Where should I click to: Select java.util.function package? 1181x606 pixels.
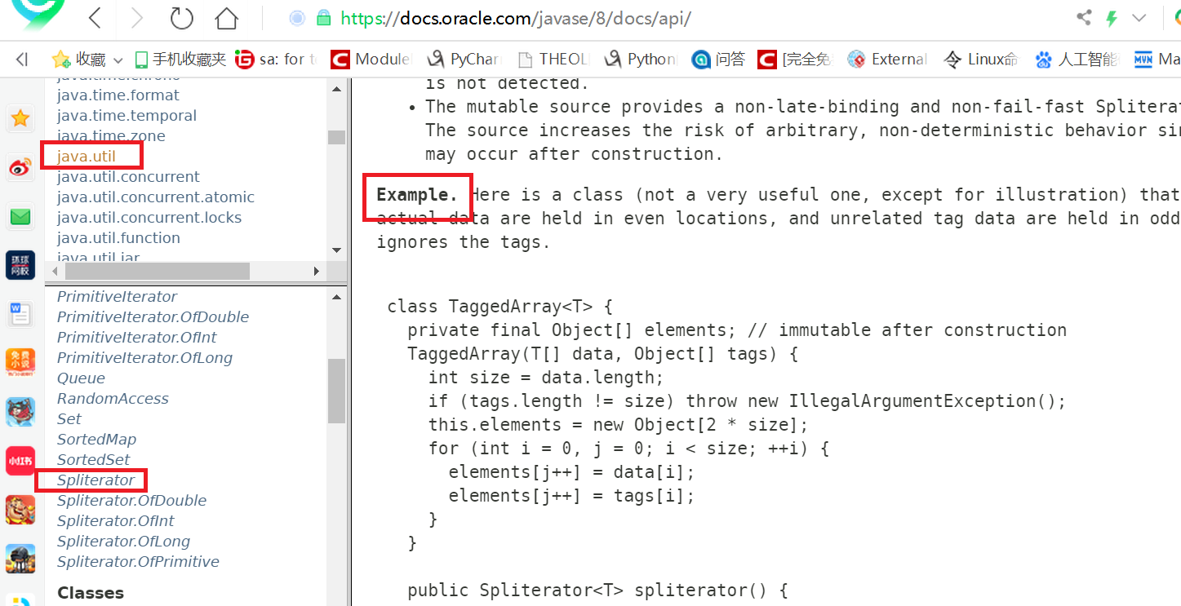click(x=118, y=238)
